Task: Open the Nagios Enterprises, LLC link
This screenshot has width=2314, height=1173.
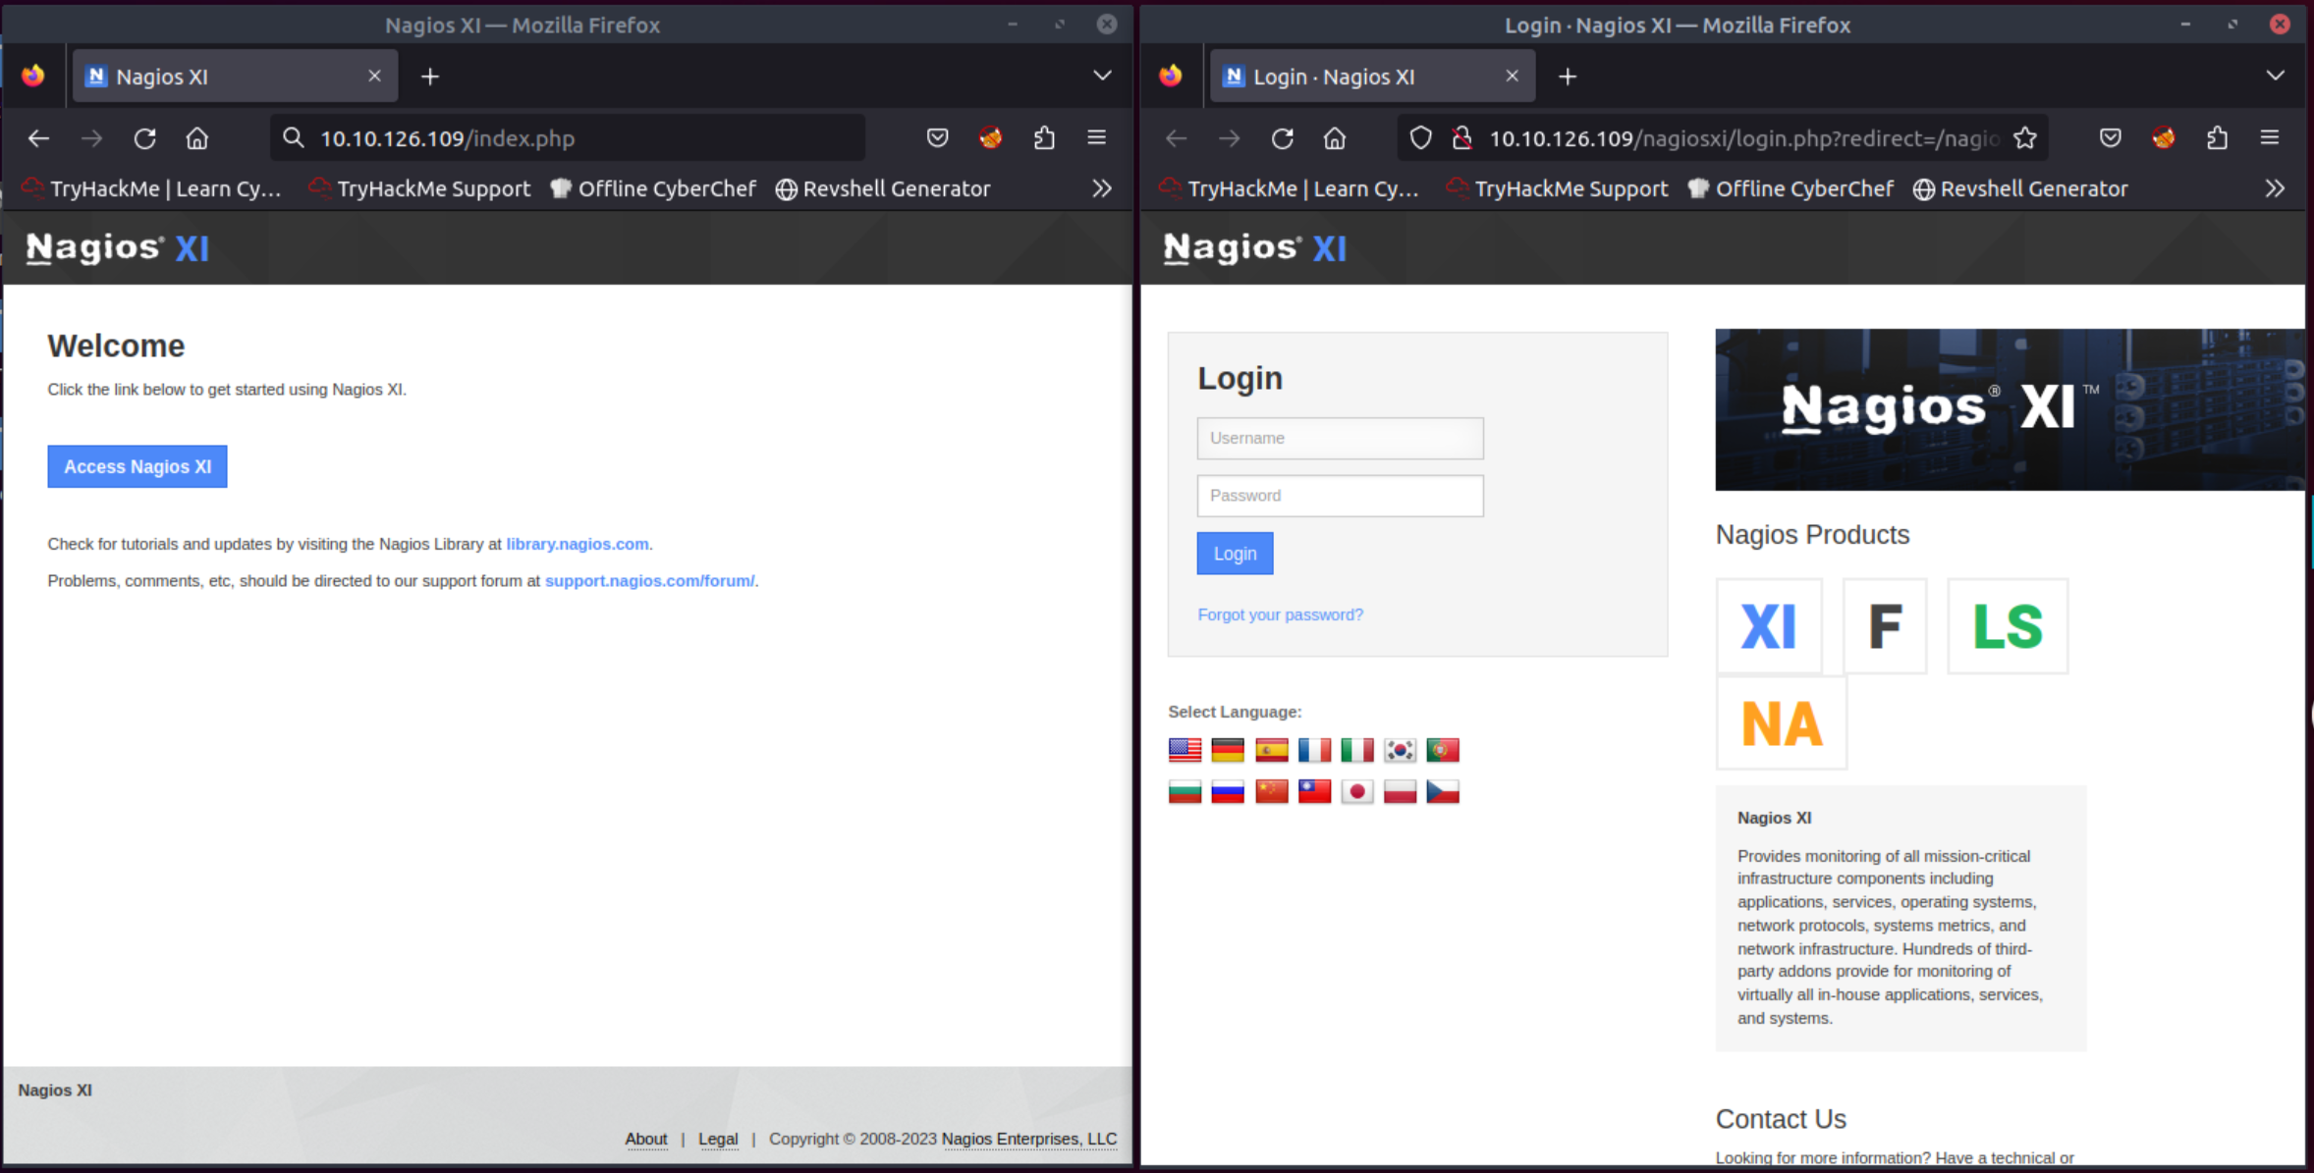Action: (x=1029, y=1139)
